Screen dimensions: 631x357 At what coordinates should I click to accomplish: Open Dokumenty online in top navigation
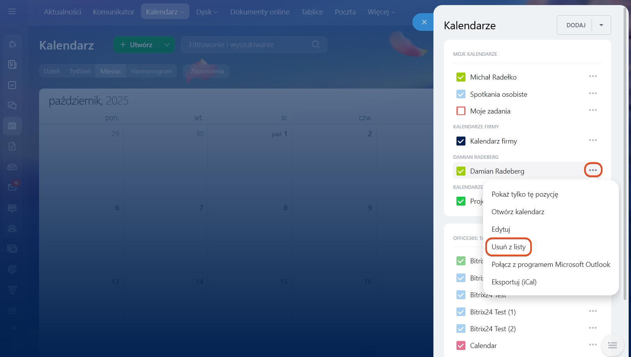coord(260,12)
